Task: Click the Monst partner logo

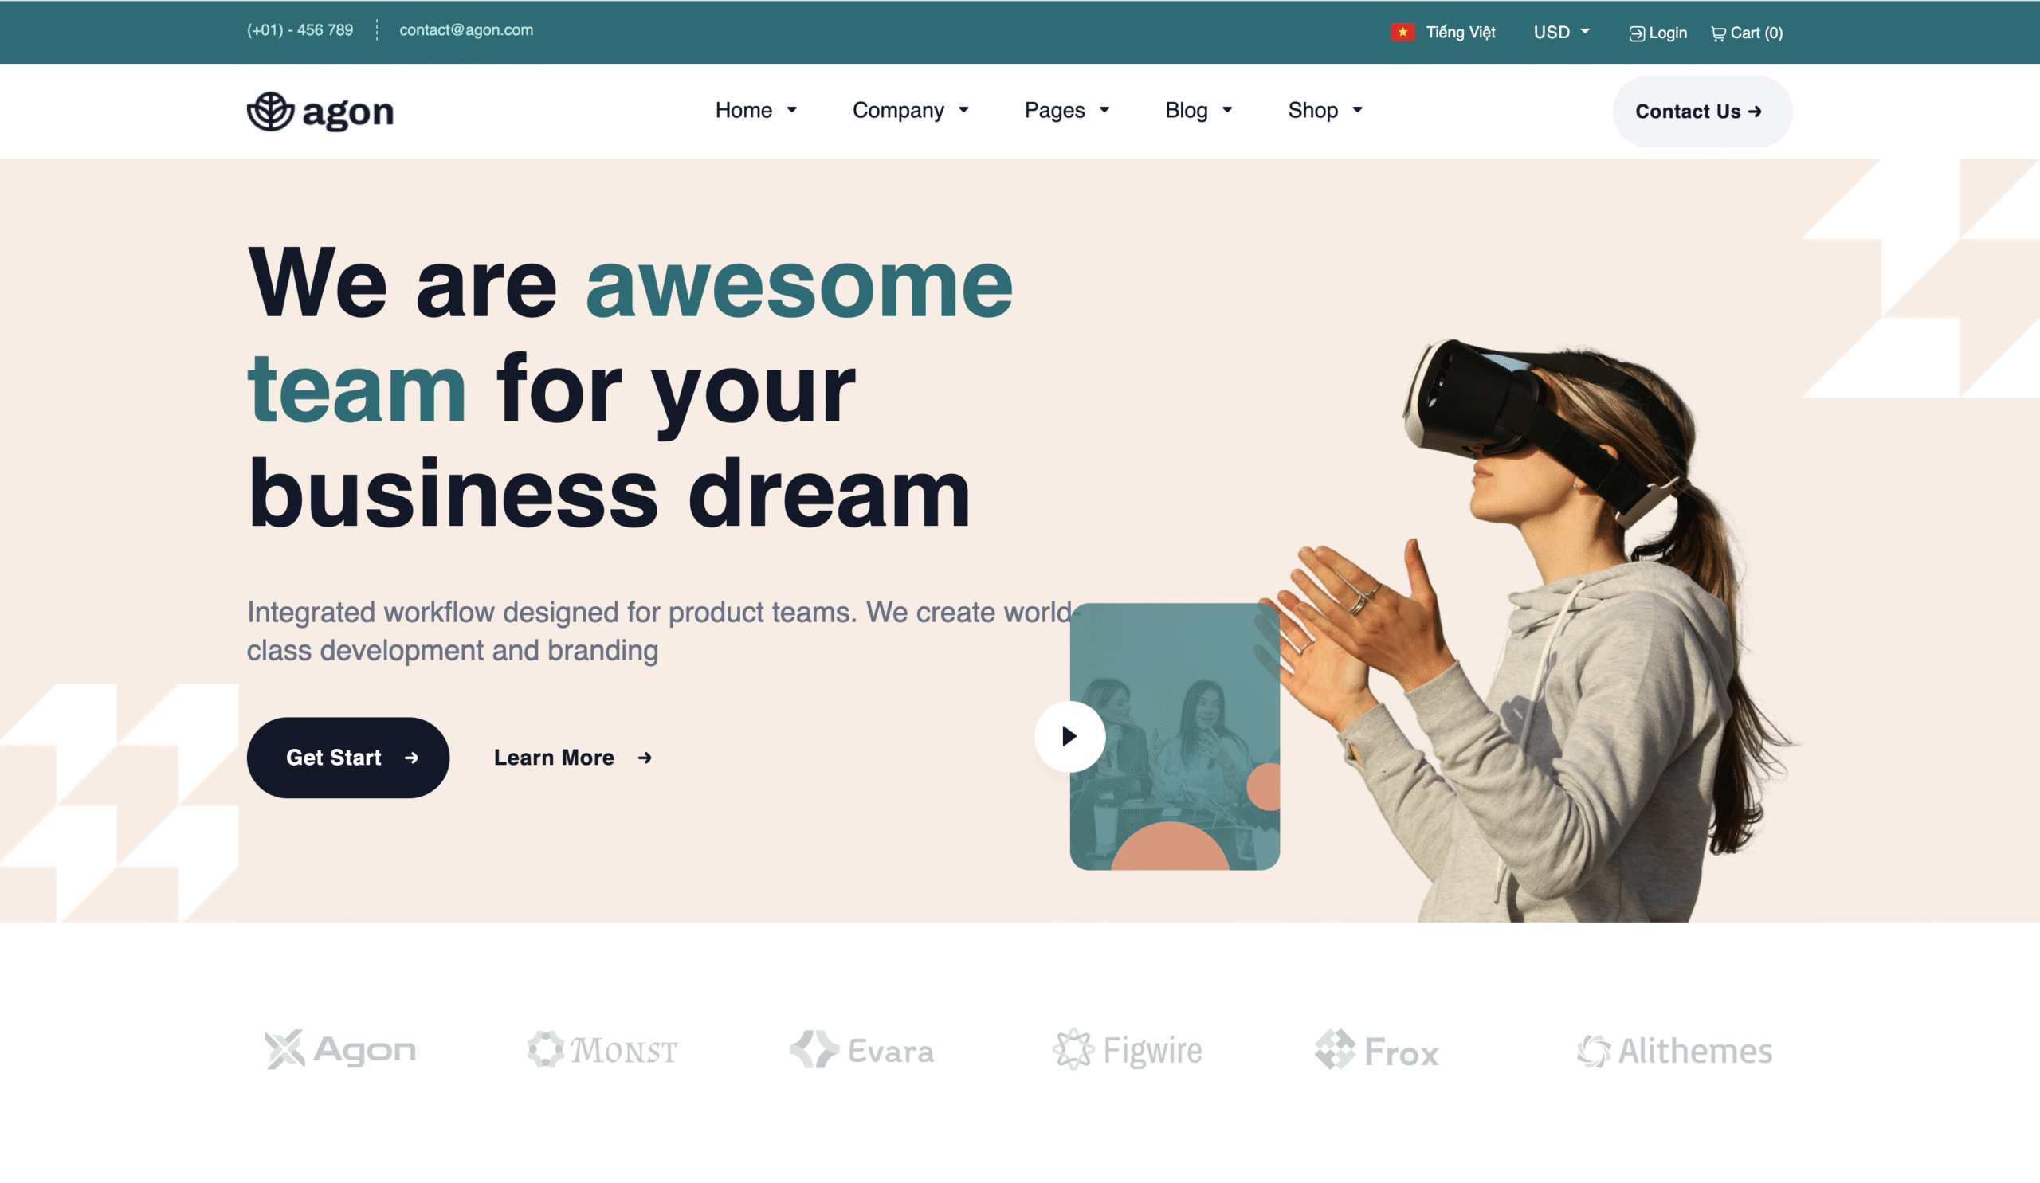Action: point(602,1049)
